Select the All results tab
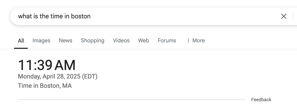The width and height of the screenshot is (297, 110). pyautogui.click(x=21, y=41)
